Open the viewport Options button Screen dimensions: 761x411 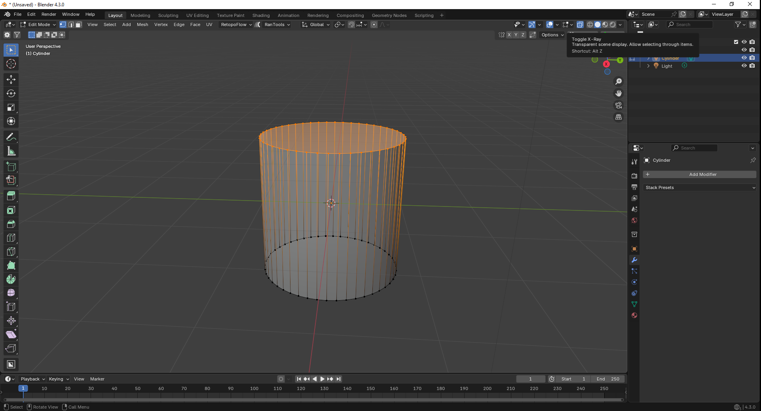click(x=552, y=35)
